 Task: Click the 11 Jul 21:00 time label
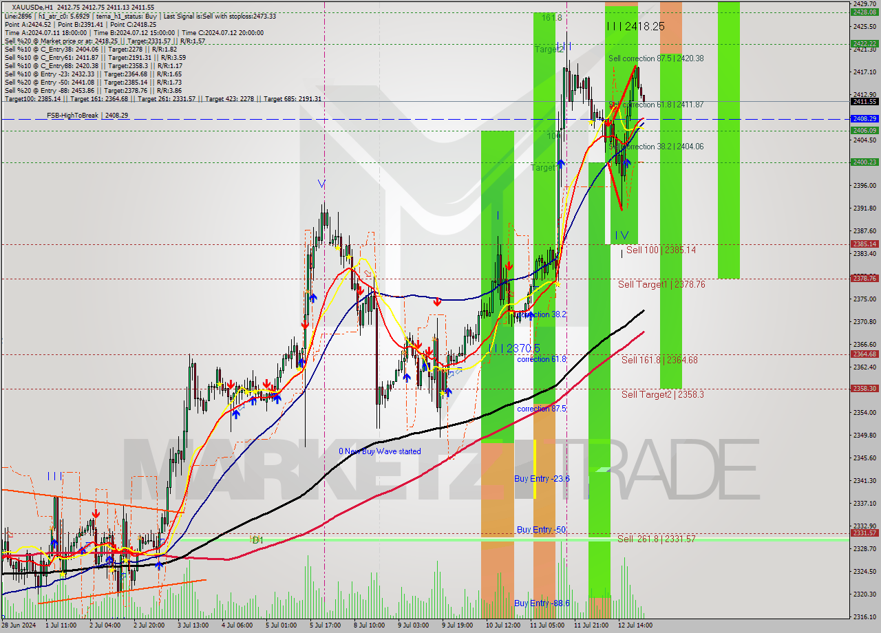(x=591, y=625)
